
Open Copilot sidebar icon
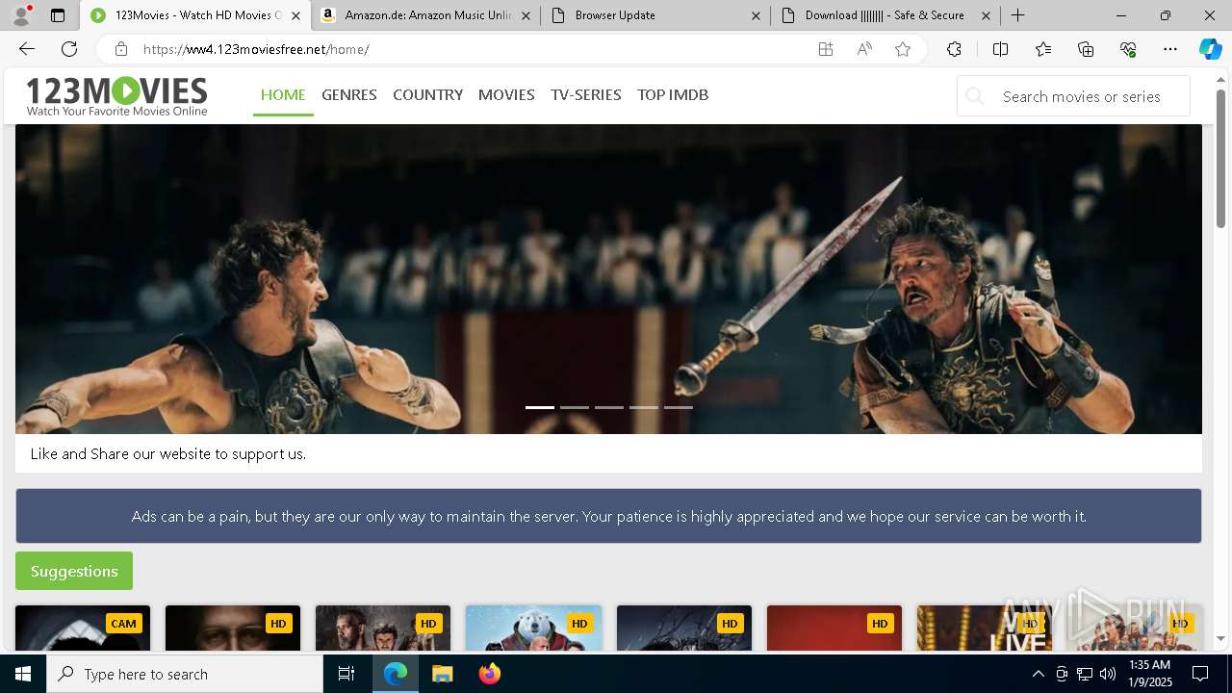1210,49
